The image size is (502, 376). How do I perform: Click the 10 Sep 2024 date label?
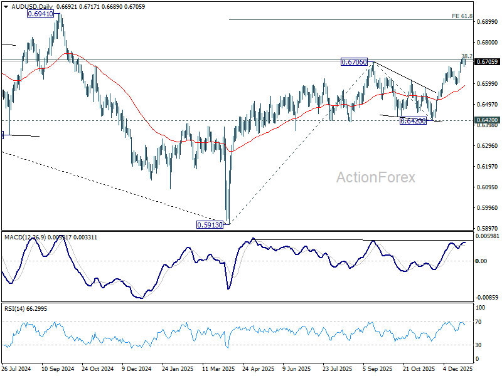coord(58,369)
